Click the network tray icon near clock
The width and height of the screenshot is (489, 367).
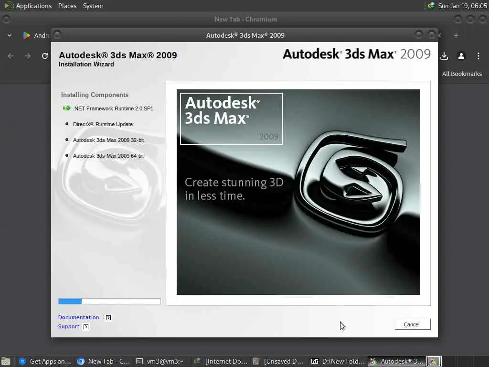[431, 5]
